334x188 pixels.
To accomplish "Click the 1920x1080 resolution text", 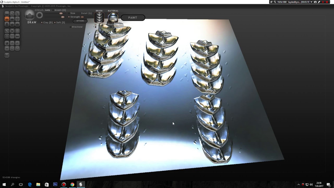I will tap(282, 2).
